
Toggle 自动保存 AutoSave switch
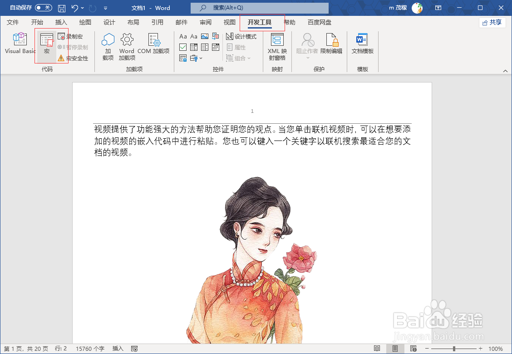pos(44,8)
